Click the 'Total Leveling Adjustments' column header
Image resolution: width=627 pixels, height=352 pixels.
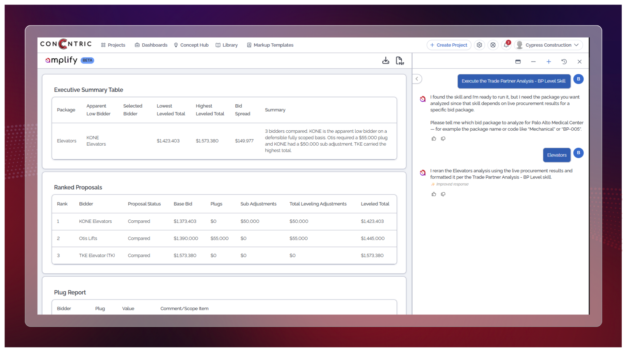[318, 204]
